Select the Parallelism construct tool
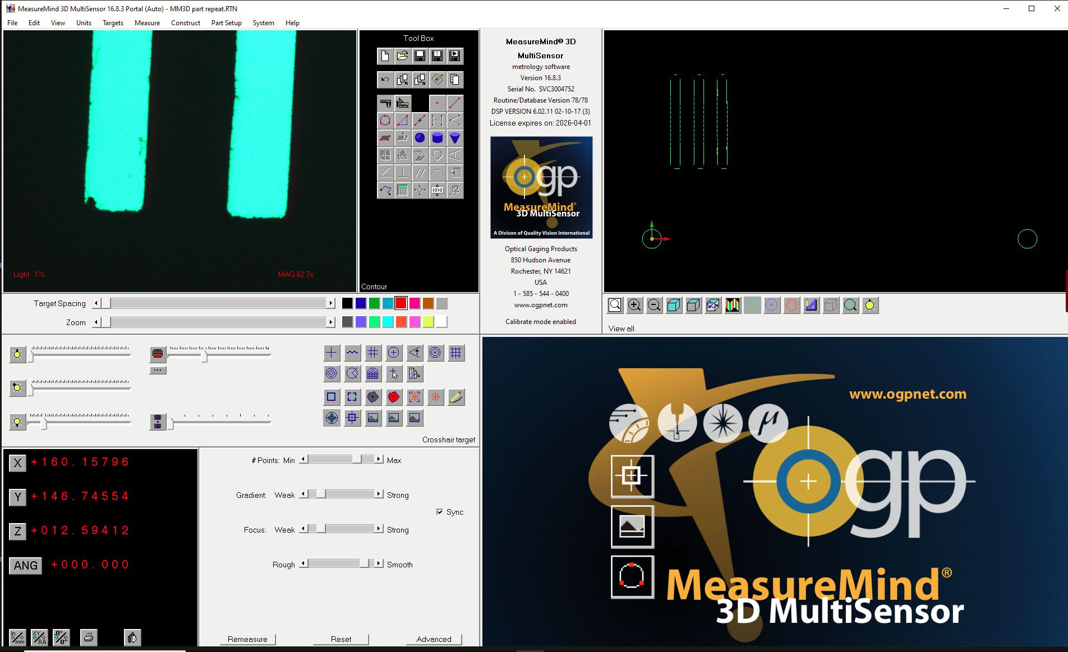The image size is (1068, 652). (420, 173)
